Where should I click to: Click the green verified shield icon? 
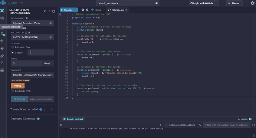click(45, 11)
